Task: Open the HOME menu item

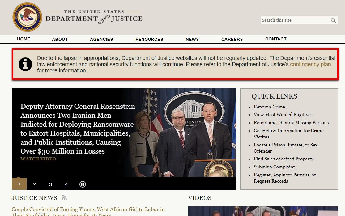Action: (x=23, y=39)
